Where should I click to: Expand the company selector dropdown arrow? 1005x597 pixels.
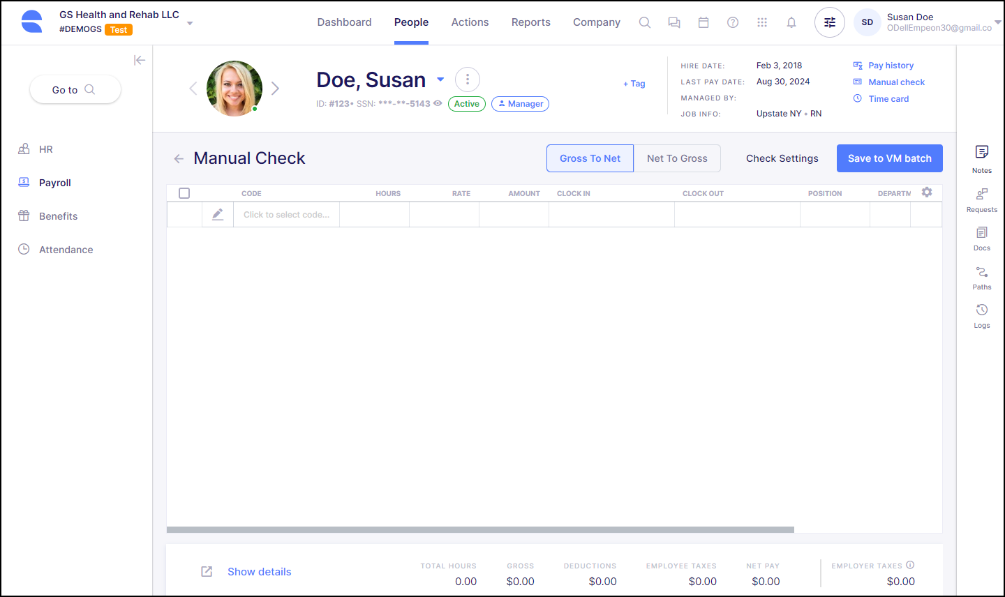tap(190, 23)
